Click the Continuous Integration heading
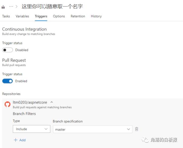 click(x=24, y=29)
